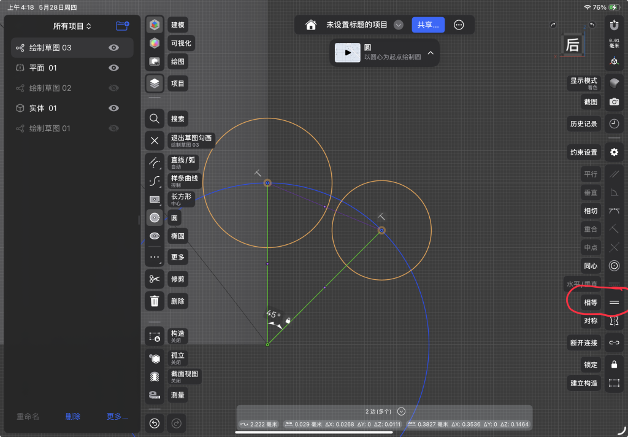Open the circled ellipsis menu
628x437 pixels.
(459, 25)
